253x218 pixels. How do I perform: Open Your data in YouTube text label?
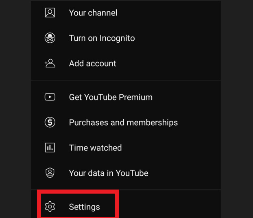(109, 173)
